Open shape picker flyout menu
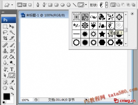Image resolution: width=138 pixels, height=105 pixels. 132,14
